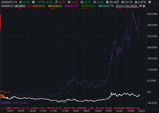
Task: Click the 325.00% y-axis label
Action: tap(152, 36)
